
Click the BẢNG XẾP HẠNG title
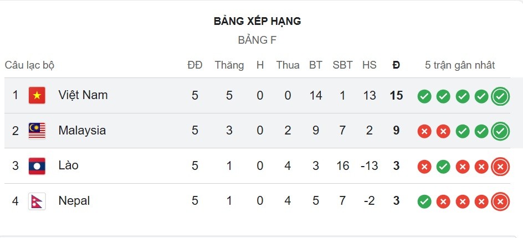click(258, 22)
